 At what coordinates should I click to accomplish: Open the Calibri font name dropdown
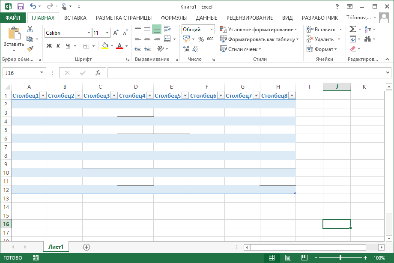[x=89, y=33]
